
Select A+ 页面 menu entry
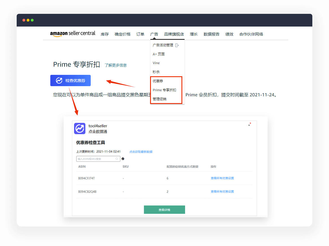(159, 54)
